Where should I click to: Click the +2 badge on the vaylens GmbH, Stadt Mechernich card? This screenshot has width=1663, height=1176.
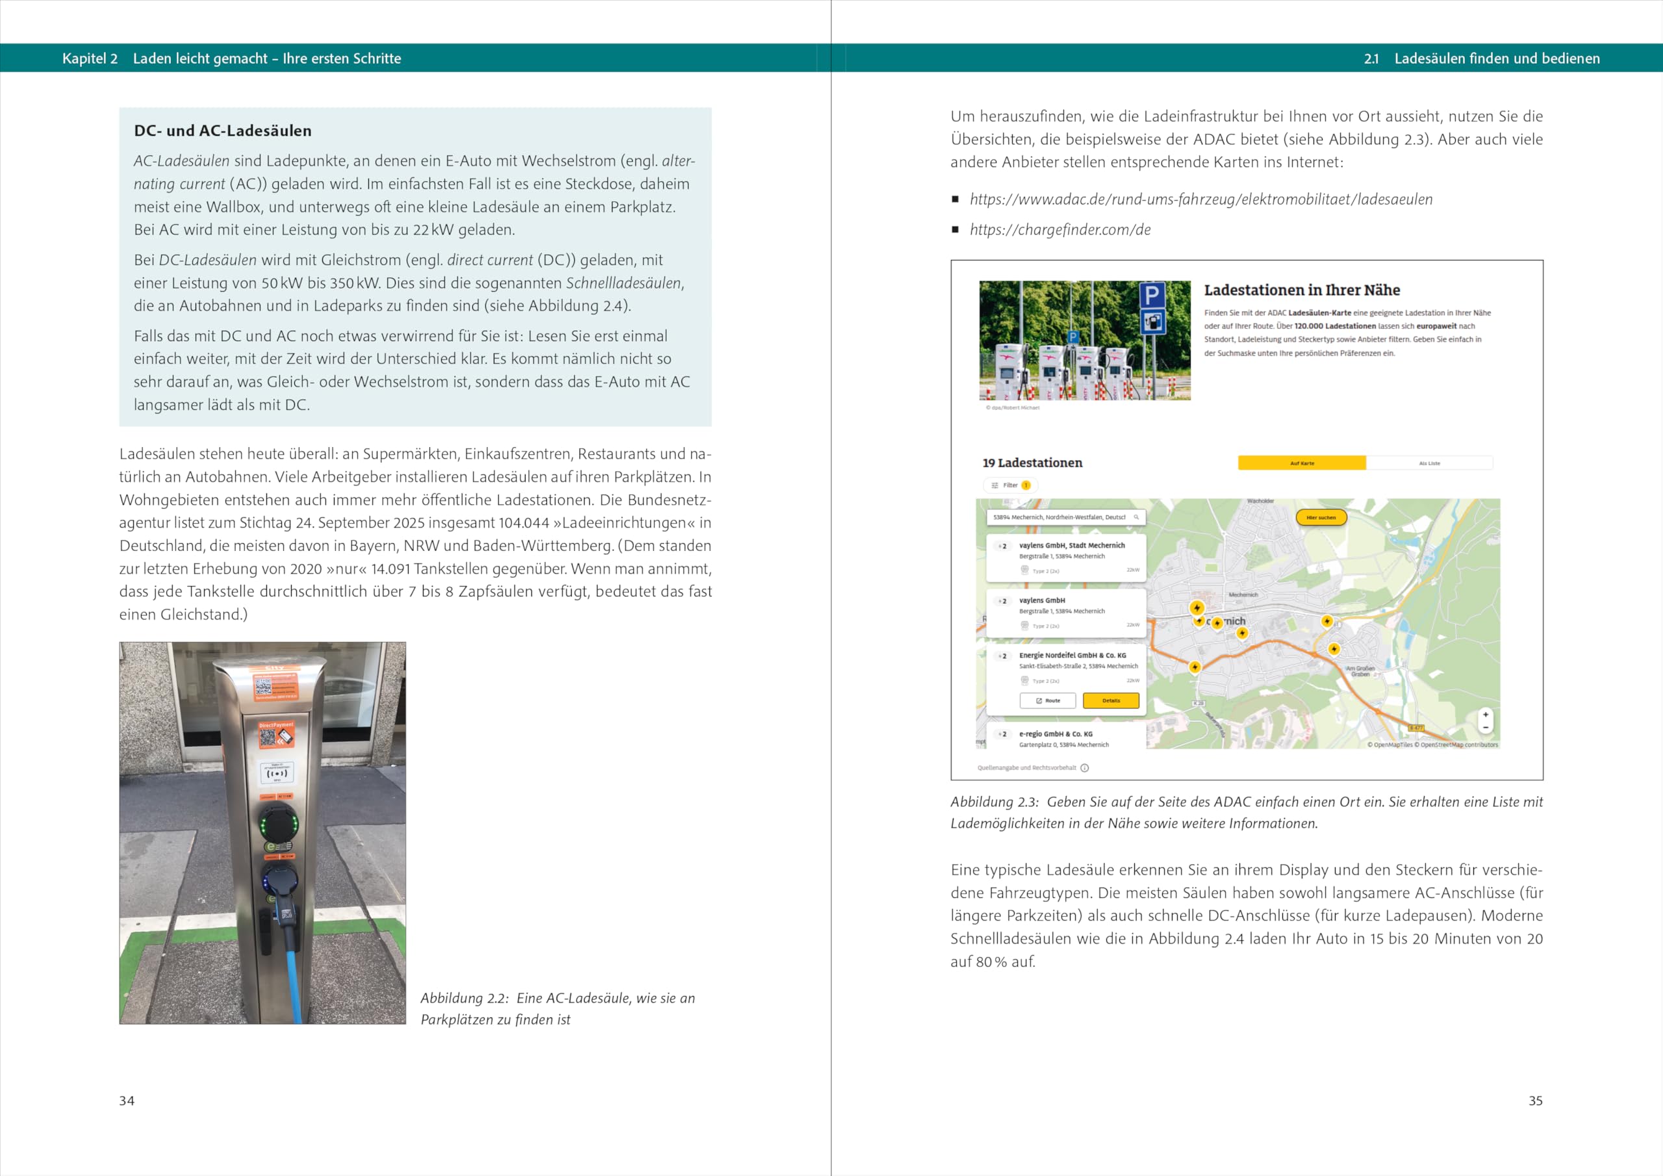1002,546
